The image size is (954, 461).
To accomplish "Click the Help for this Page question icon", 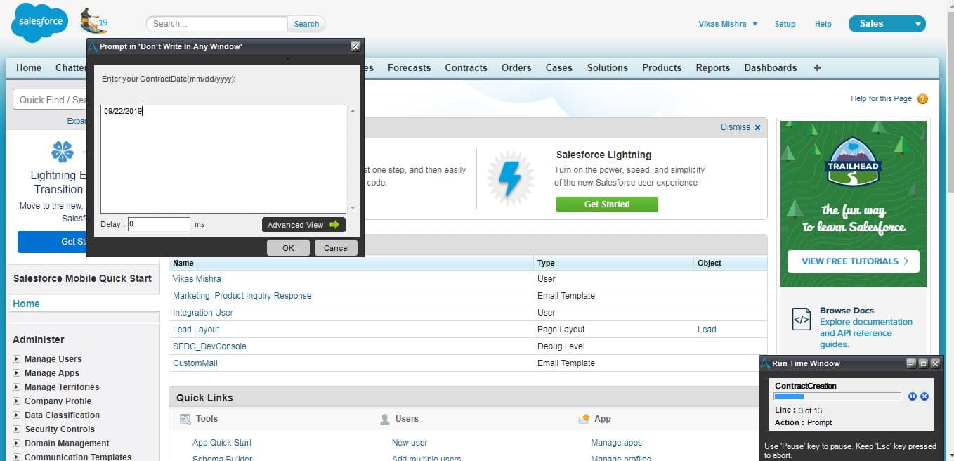I will (x=922, y=99).
